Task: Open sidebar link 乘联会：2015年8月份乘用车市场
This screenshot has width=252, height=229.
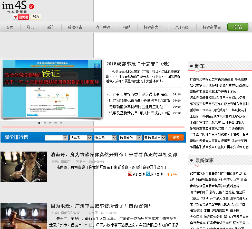Action: [218, 110]
